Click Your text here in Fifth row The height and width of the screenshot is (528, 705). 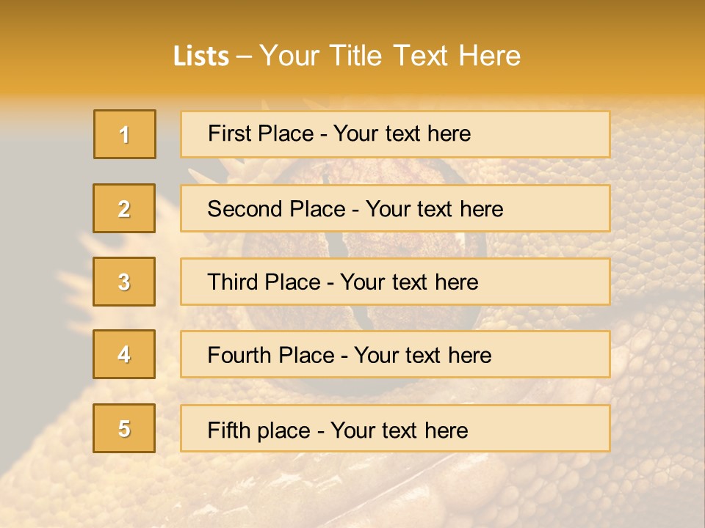click(399, 430)
